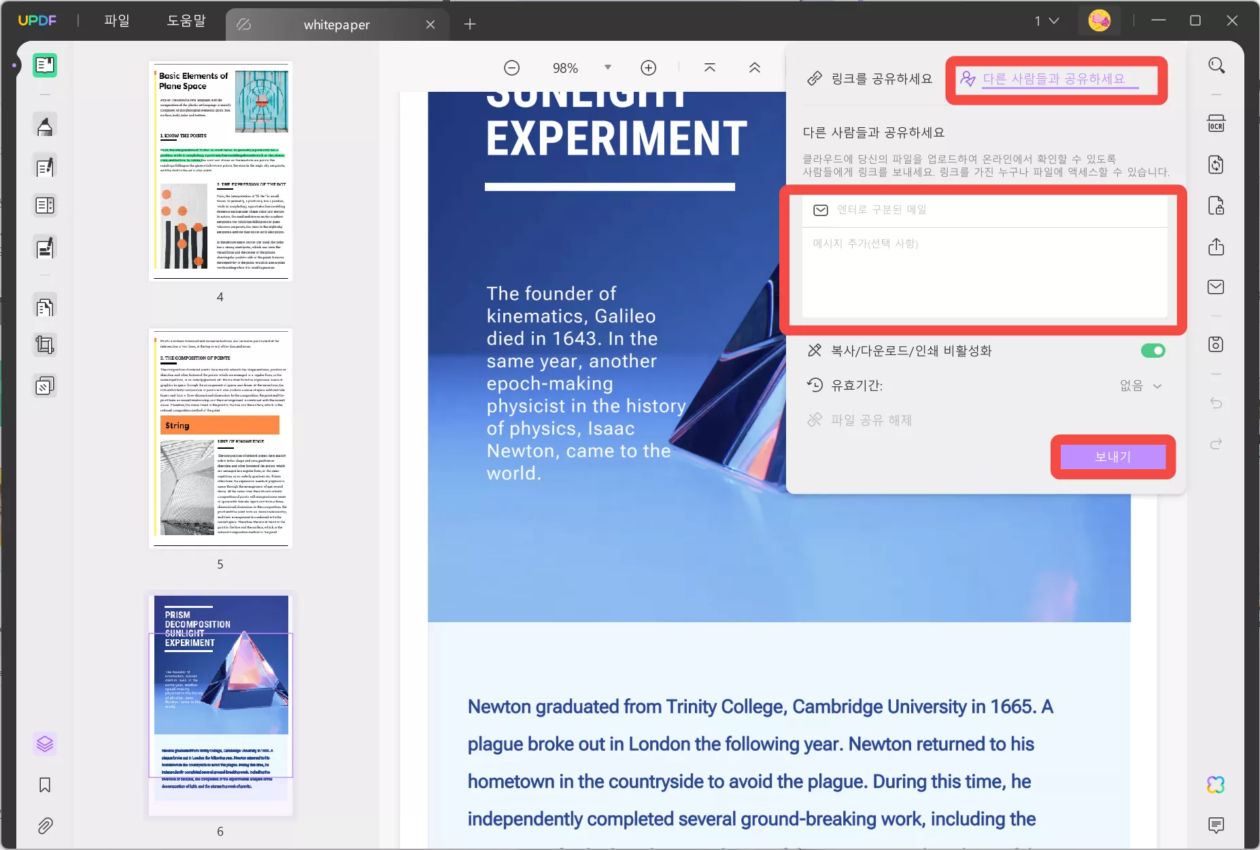Click the 메시지 추가 message text area
The height and width of the screenshot is (850, 1260).
coord(985,272)
